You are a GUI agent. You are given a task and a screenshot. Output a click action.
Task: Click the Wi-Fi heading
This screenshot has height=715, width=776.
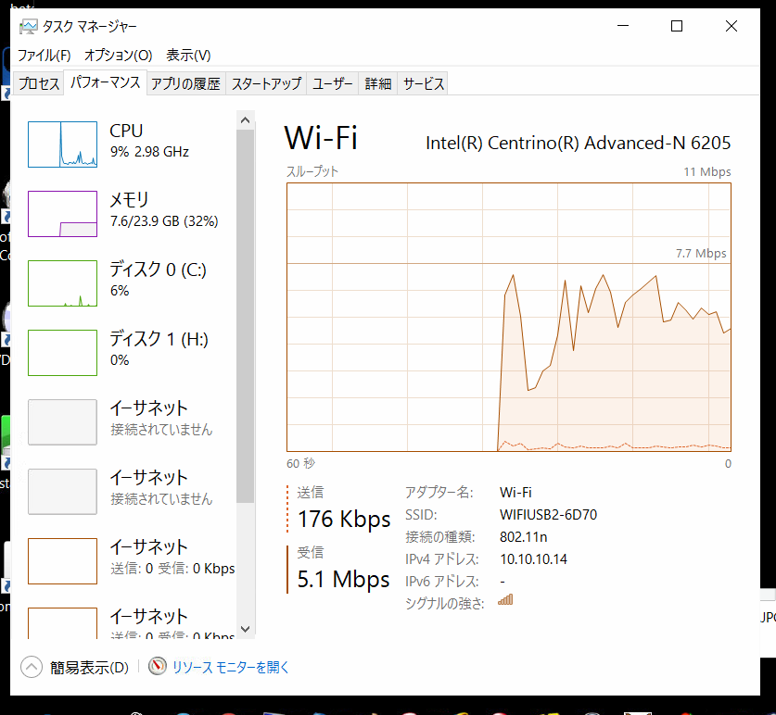click(x=321, y=137)
